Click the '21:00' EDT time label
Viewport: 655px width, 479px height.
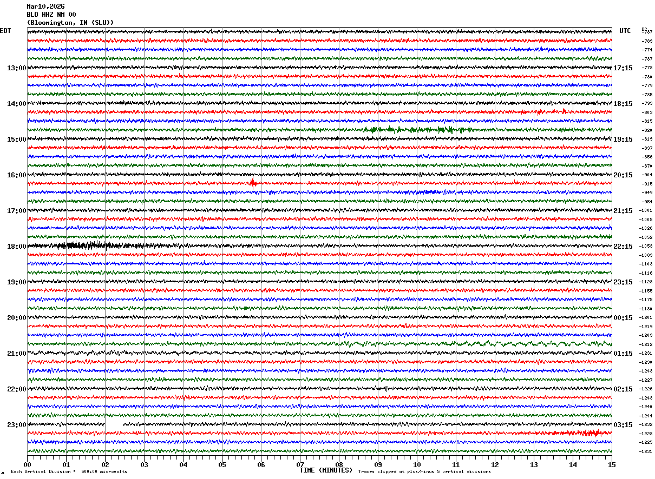(16, 354)
